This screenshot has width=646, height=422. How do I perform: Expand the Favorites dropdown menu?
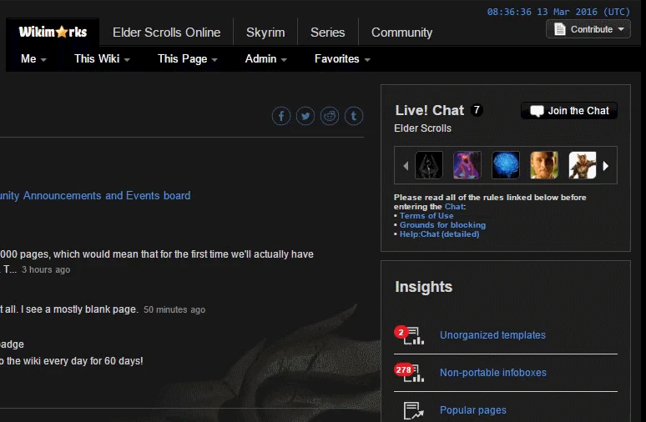[x=342, y=59]
